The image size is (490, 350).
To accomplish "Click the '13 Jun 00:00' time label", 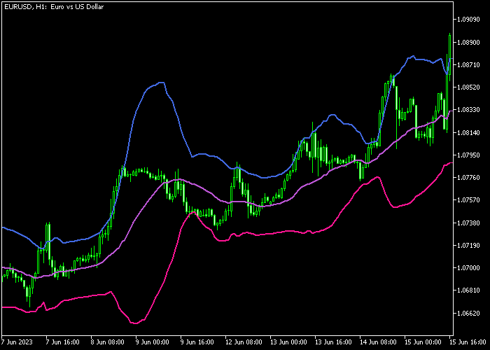I will (x=288, y=342).
